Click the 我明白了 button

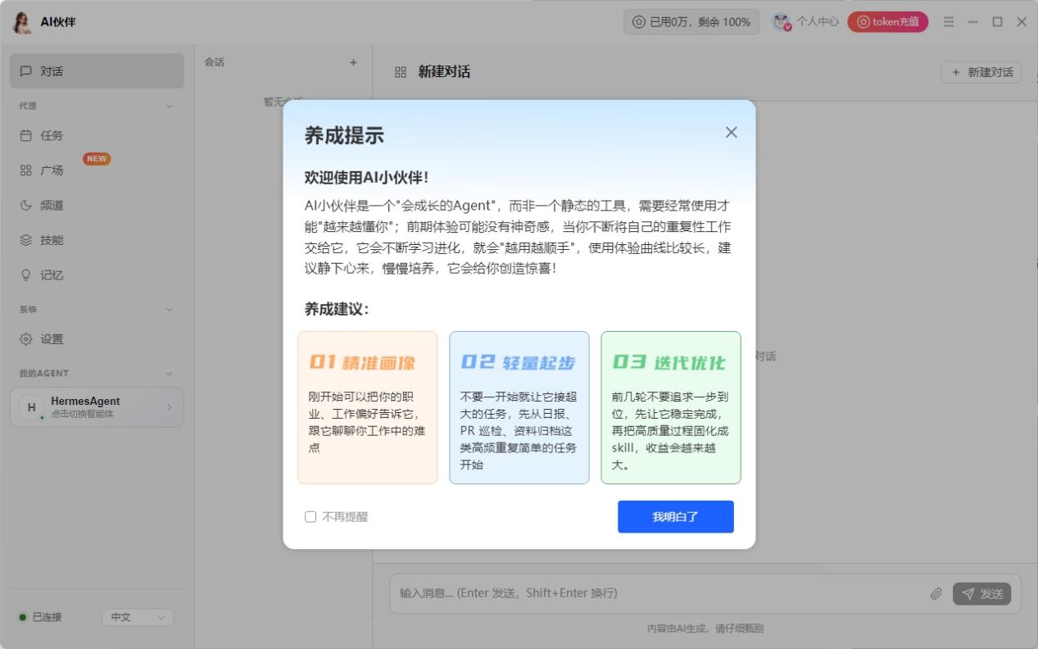pyautogui.click(x=675, y=517)
